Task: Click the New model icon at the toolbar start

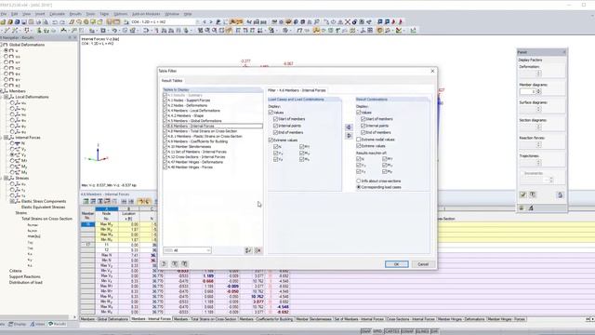Action: [3, 22]
